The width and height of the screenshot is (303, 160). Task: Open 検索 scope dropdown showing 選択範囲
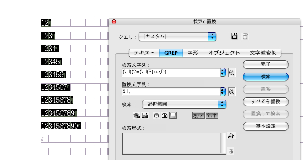184,104
